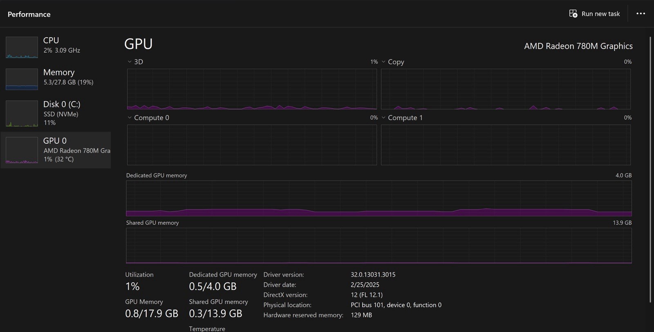This screenshot has height=332, width=654.
Task: Click the Run new task button label
Action: coord(600,14)
